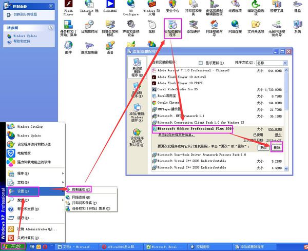Screen dimensions: 308x251
Task: Open 游戏控制器 icon
Action: tap(89, 48)
